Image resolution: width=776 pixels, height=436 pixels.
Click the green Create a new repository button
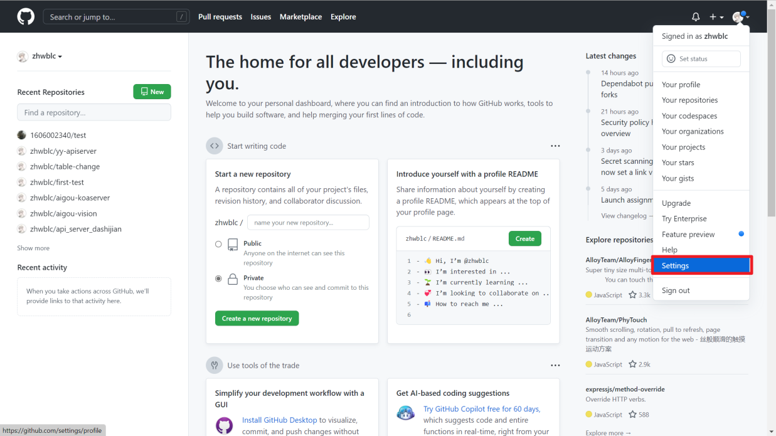click(x=257, y=319)
